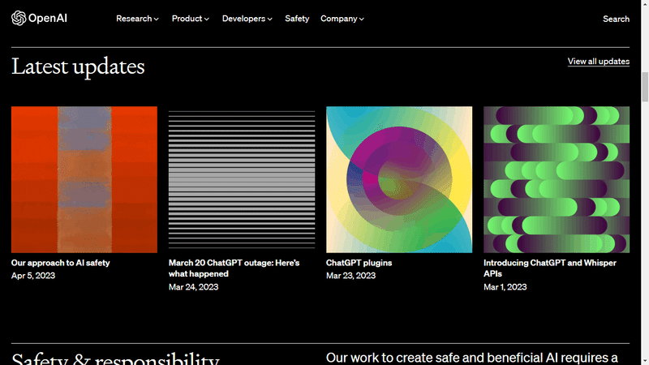649x365 pixels.
Task: Click the OpenAI logo icon
Action: click(19, 18)
